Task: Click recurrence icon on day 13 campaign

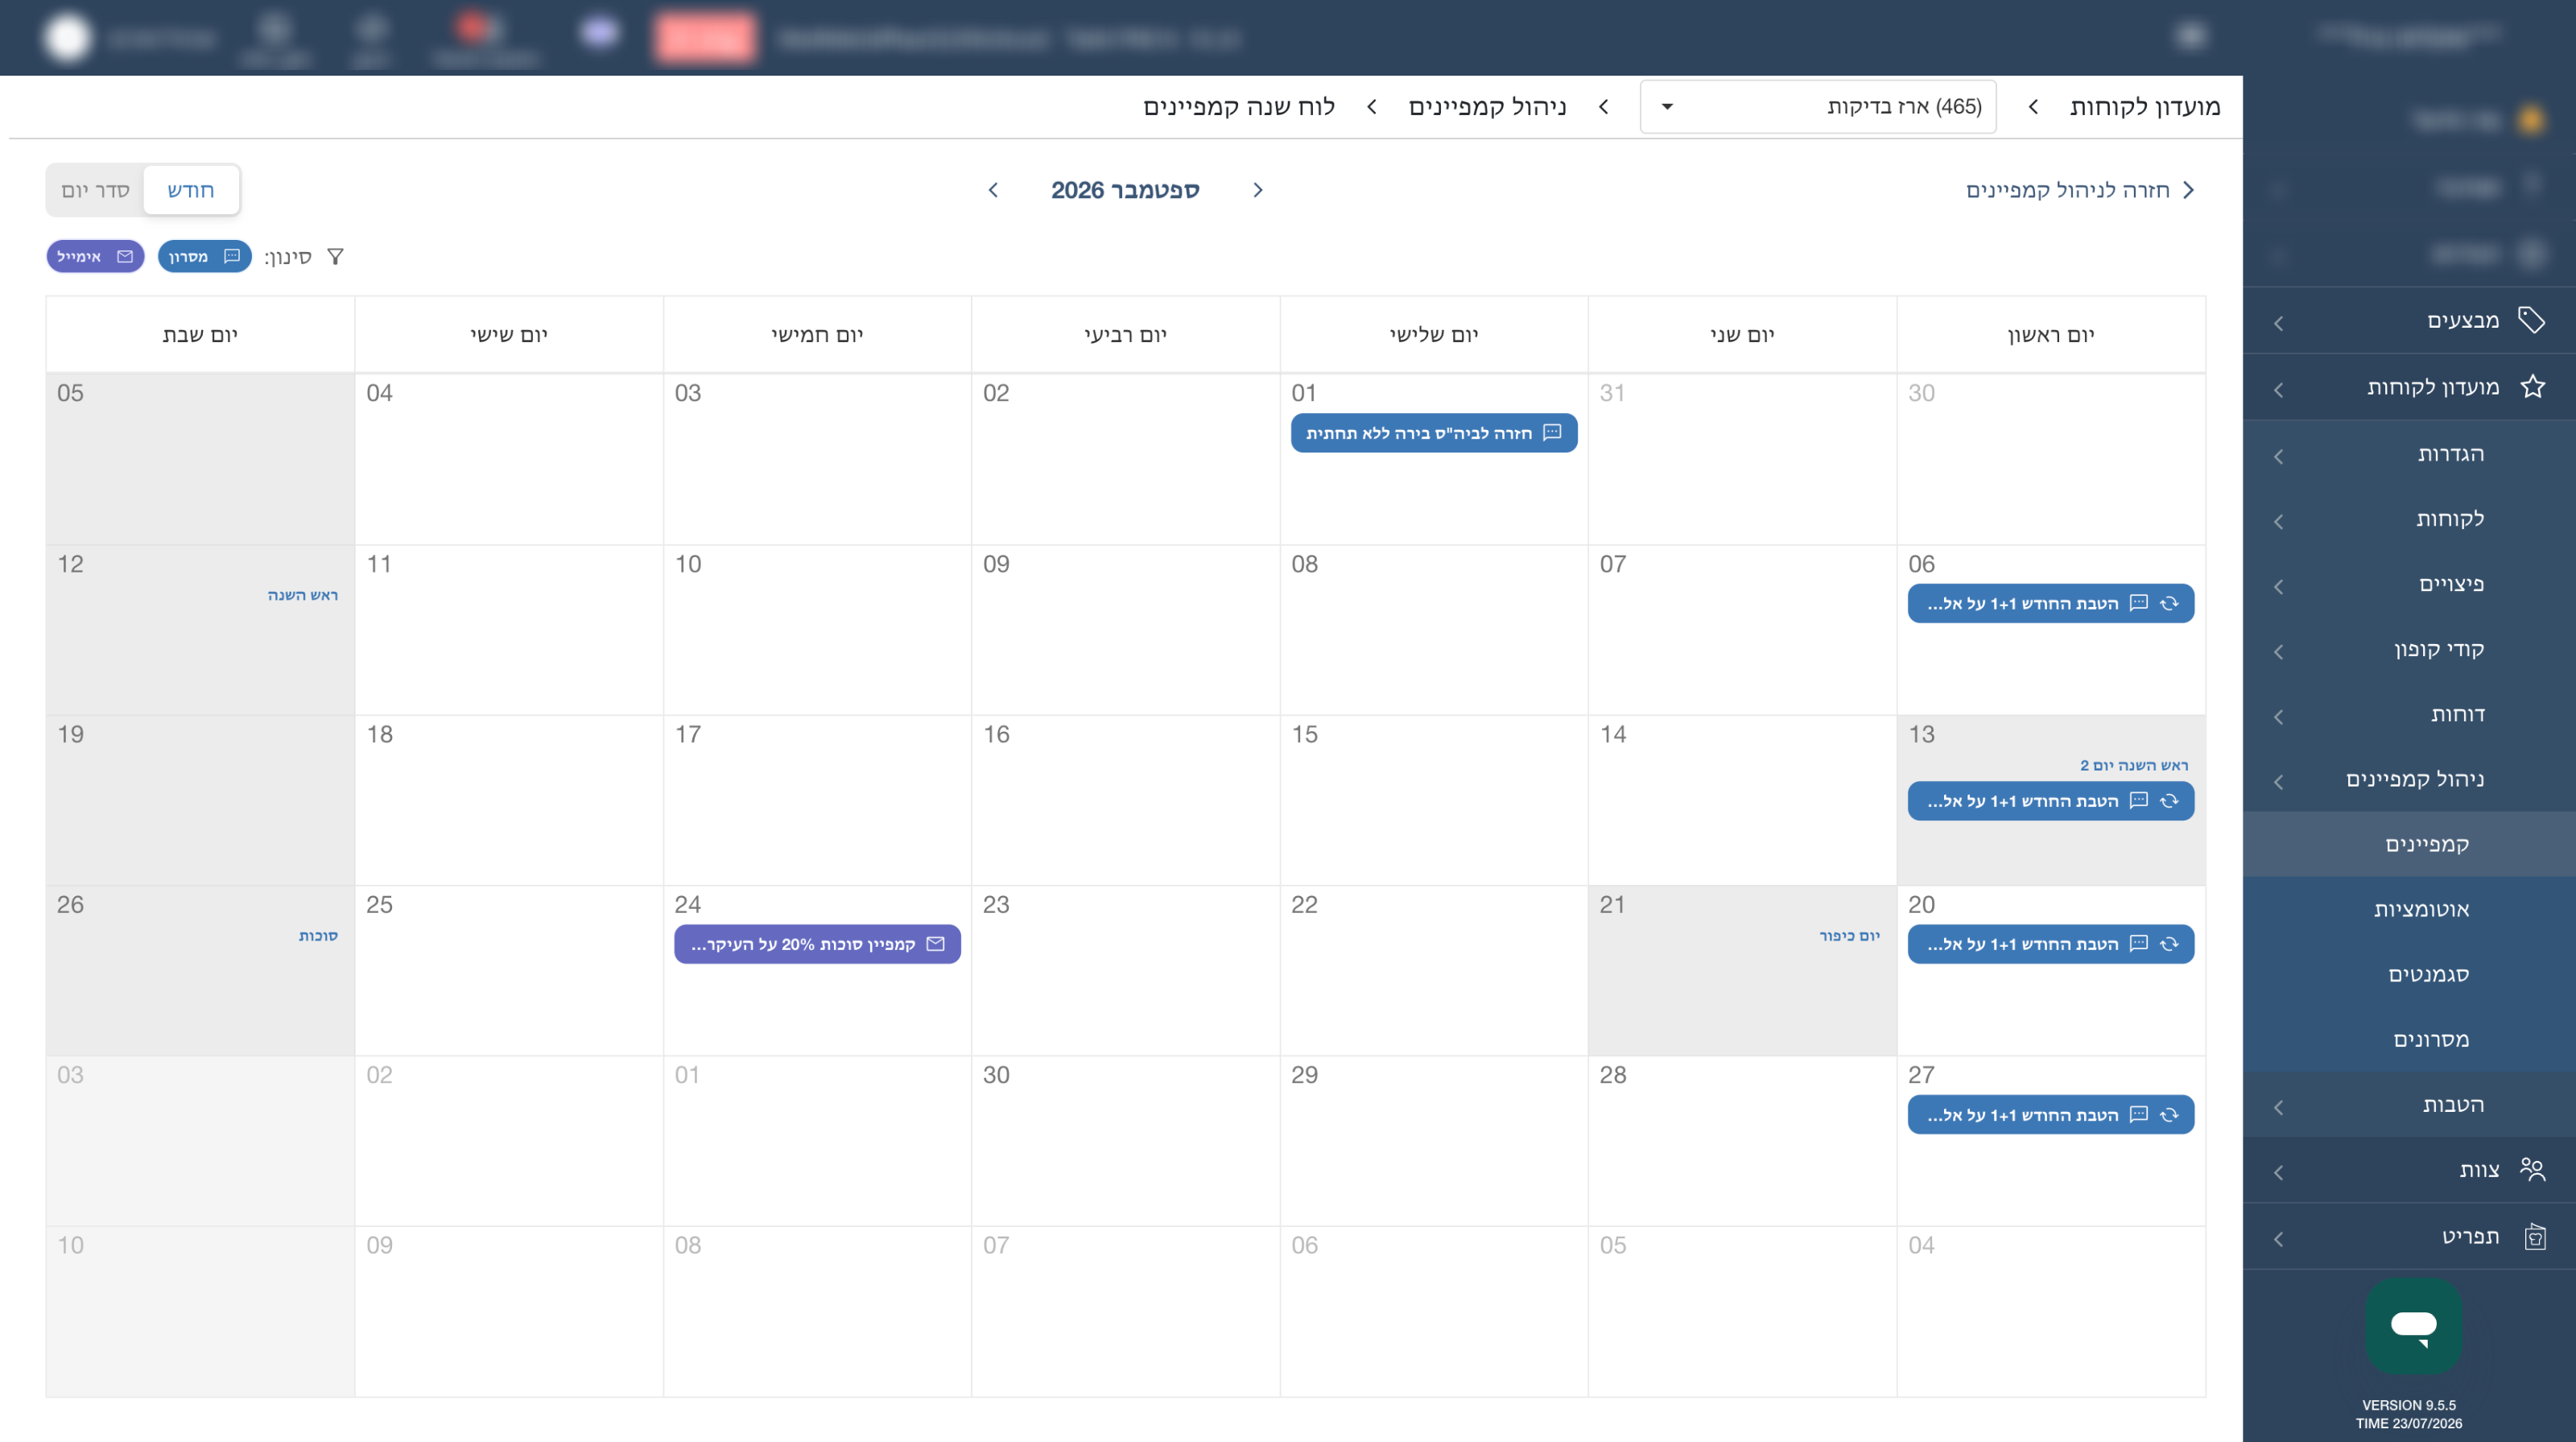Action: pyautogui.click(x=2169, y=801)
